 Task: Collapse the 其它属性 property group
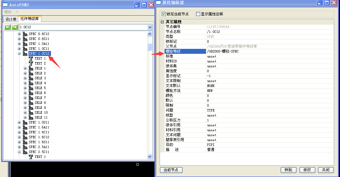[162, 22]
